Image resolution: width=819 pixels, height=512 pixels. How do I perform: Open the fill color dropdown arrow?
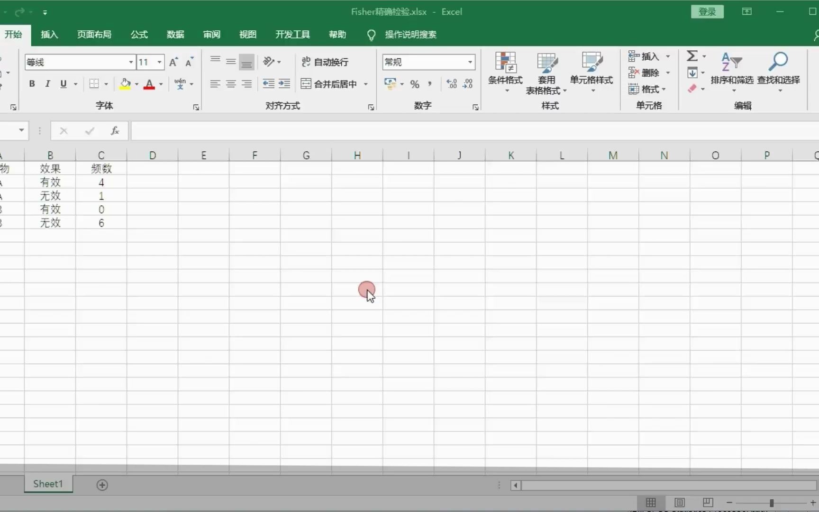click(136, 84)
